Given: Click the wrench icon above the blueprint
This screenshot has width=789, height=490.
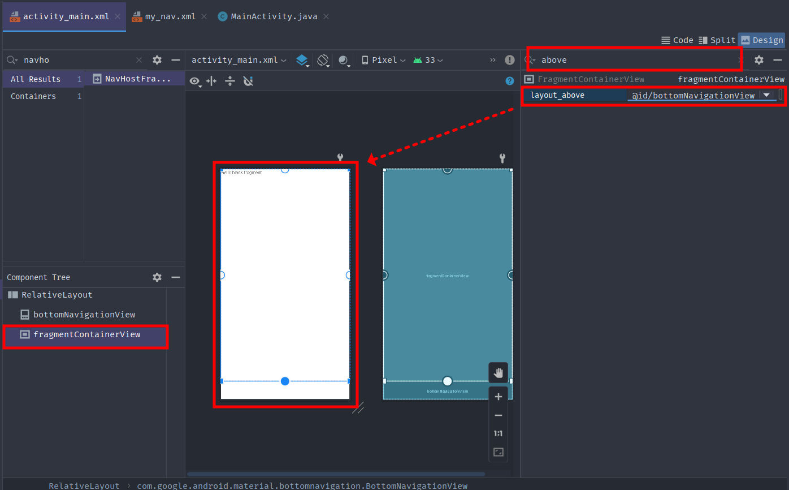Looking at the screenshot, I should [x=502, y=158].
